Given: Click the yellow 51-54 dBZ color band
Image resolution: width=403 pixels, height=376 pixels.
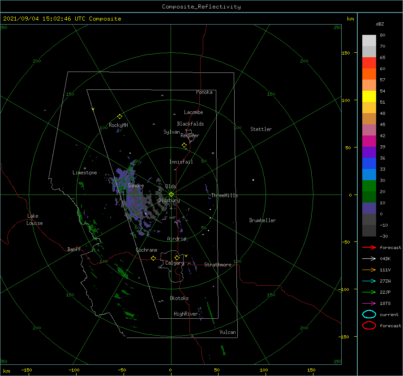Looking at the screenshot, I should [369, 97].
